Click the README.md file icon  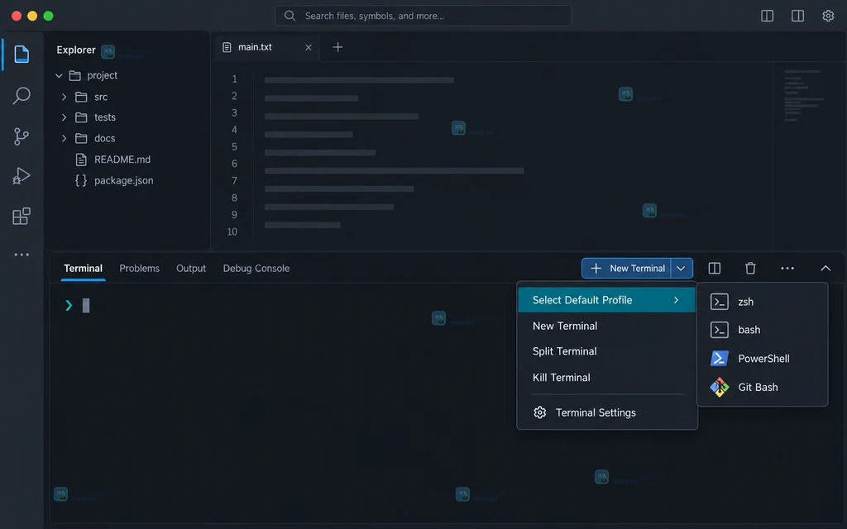[81, 160]
